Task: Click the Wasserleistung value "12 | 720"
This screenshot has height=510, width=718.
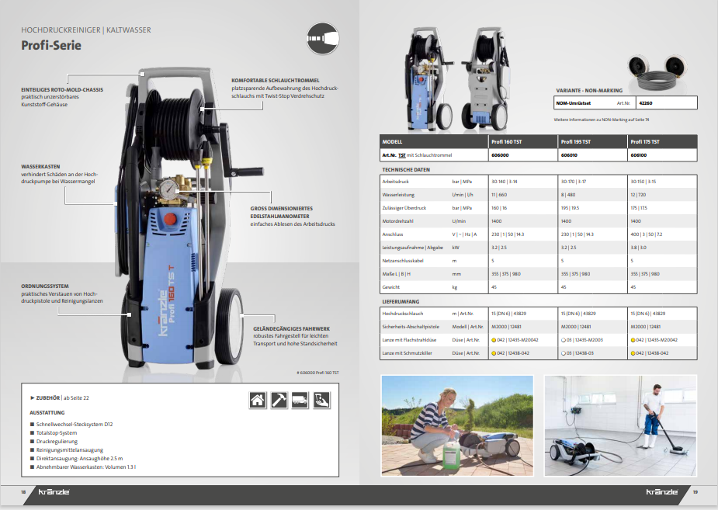Action: pos(638,195)
